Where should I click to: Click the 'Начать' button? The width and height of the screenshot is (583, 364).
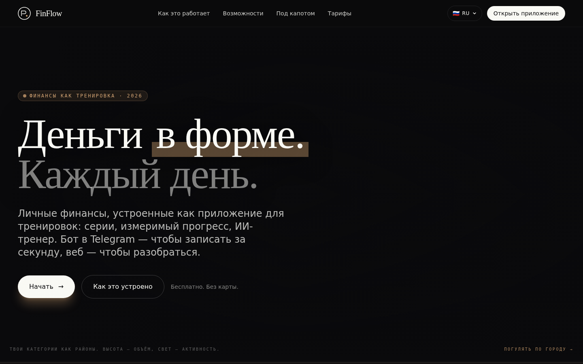(x=46, y=287)
